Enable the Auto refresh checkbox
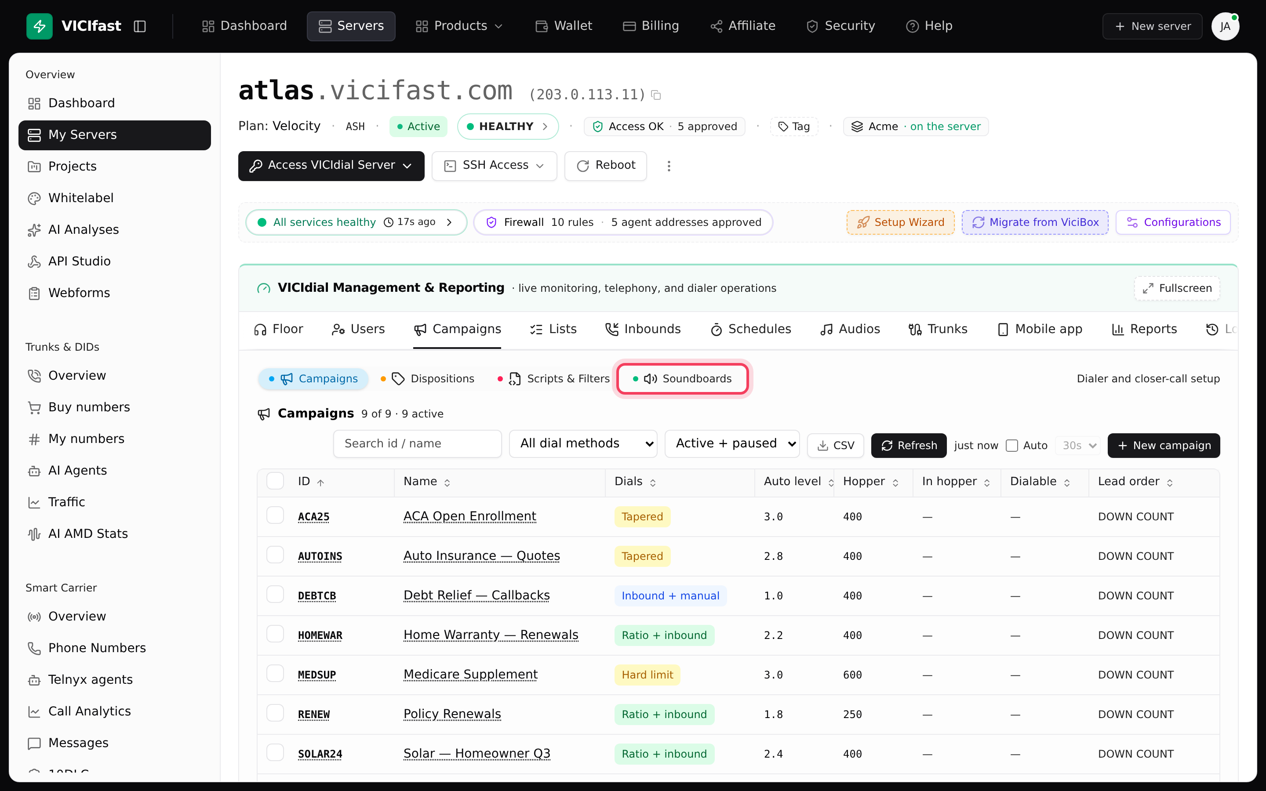Viewport: 1266px width, 791px height. click(1012, 446)
